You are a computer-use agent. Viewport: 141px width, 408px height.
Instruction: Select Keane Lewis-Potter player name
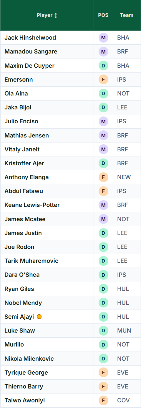pyautogui.click(x=32, y=205)
